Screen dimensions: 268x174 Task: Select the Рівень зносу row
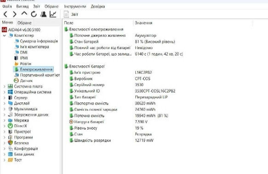(x=106, y=128)
